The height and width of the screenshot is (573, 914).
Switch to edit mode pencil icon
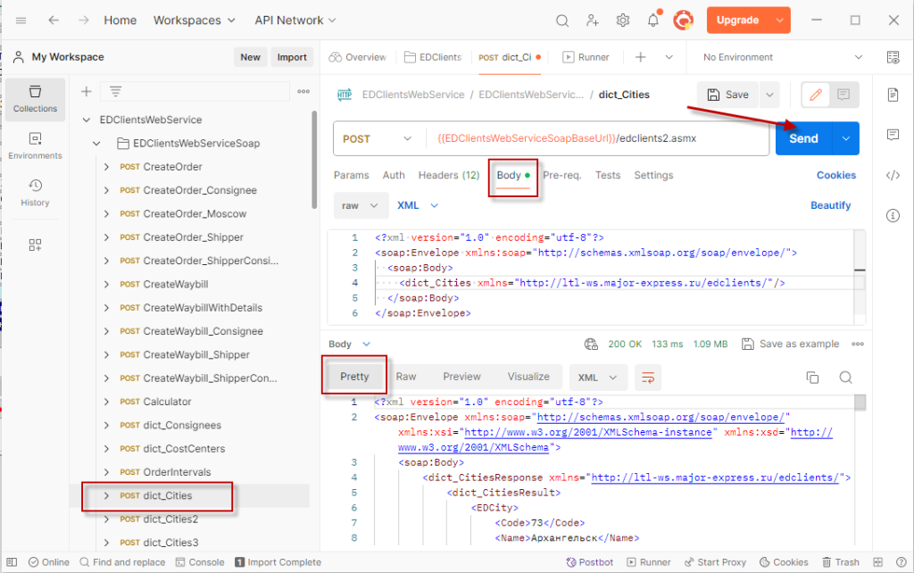click(x=816, y=95)
